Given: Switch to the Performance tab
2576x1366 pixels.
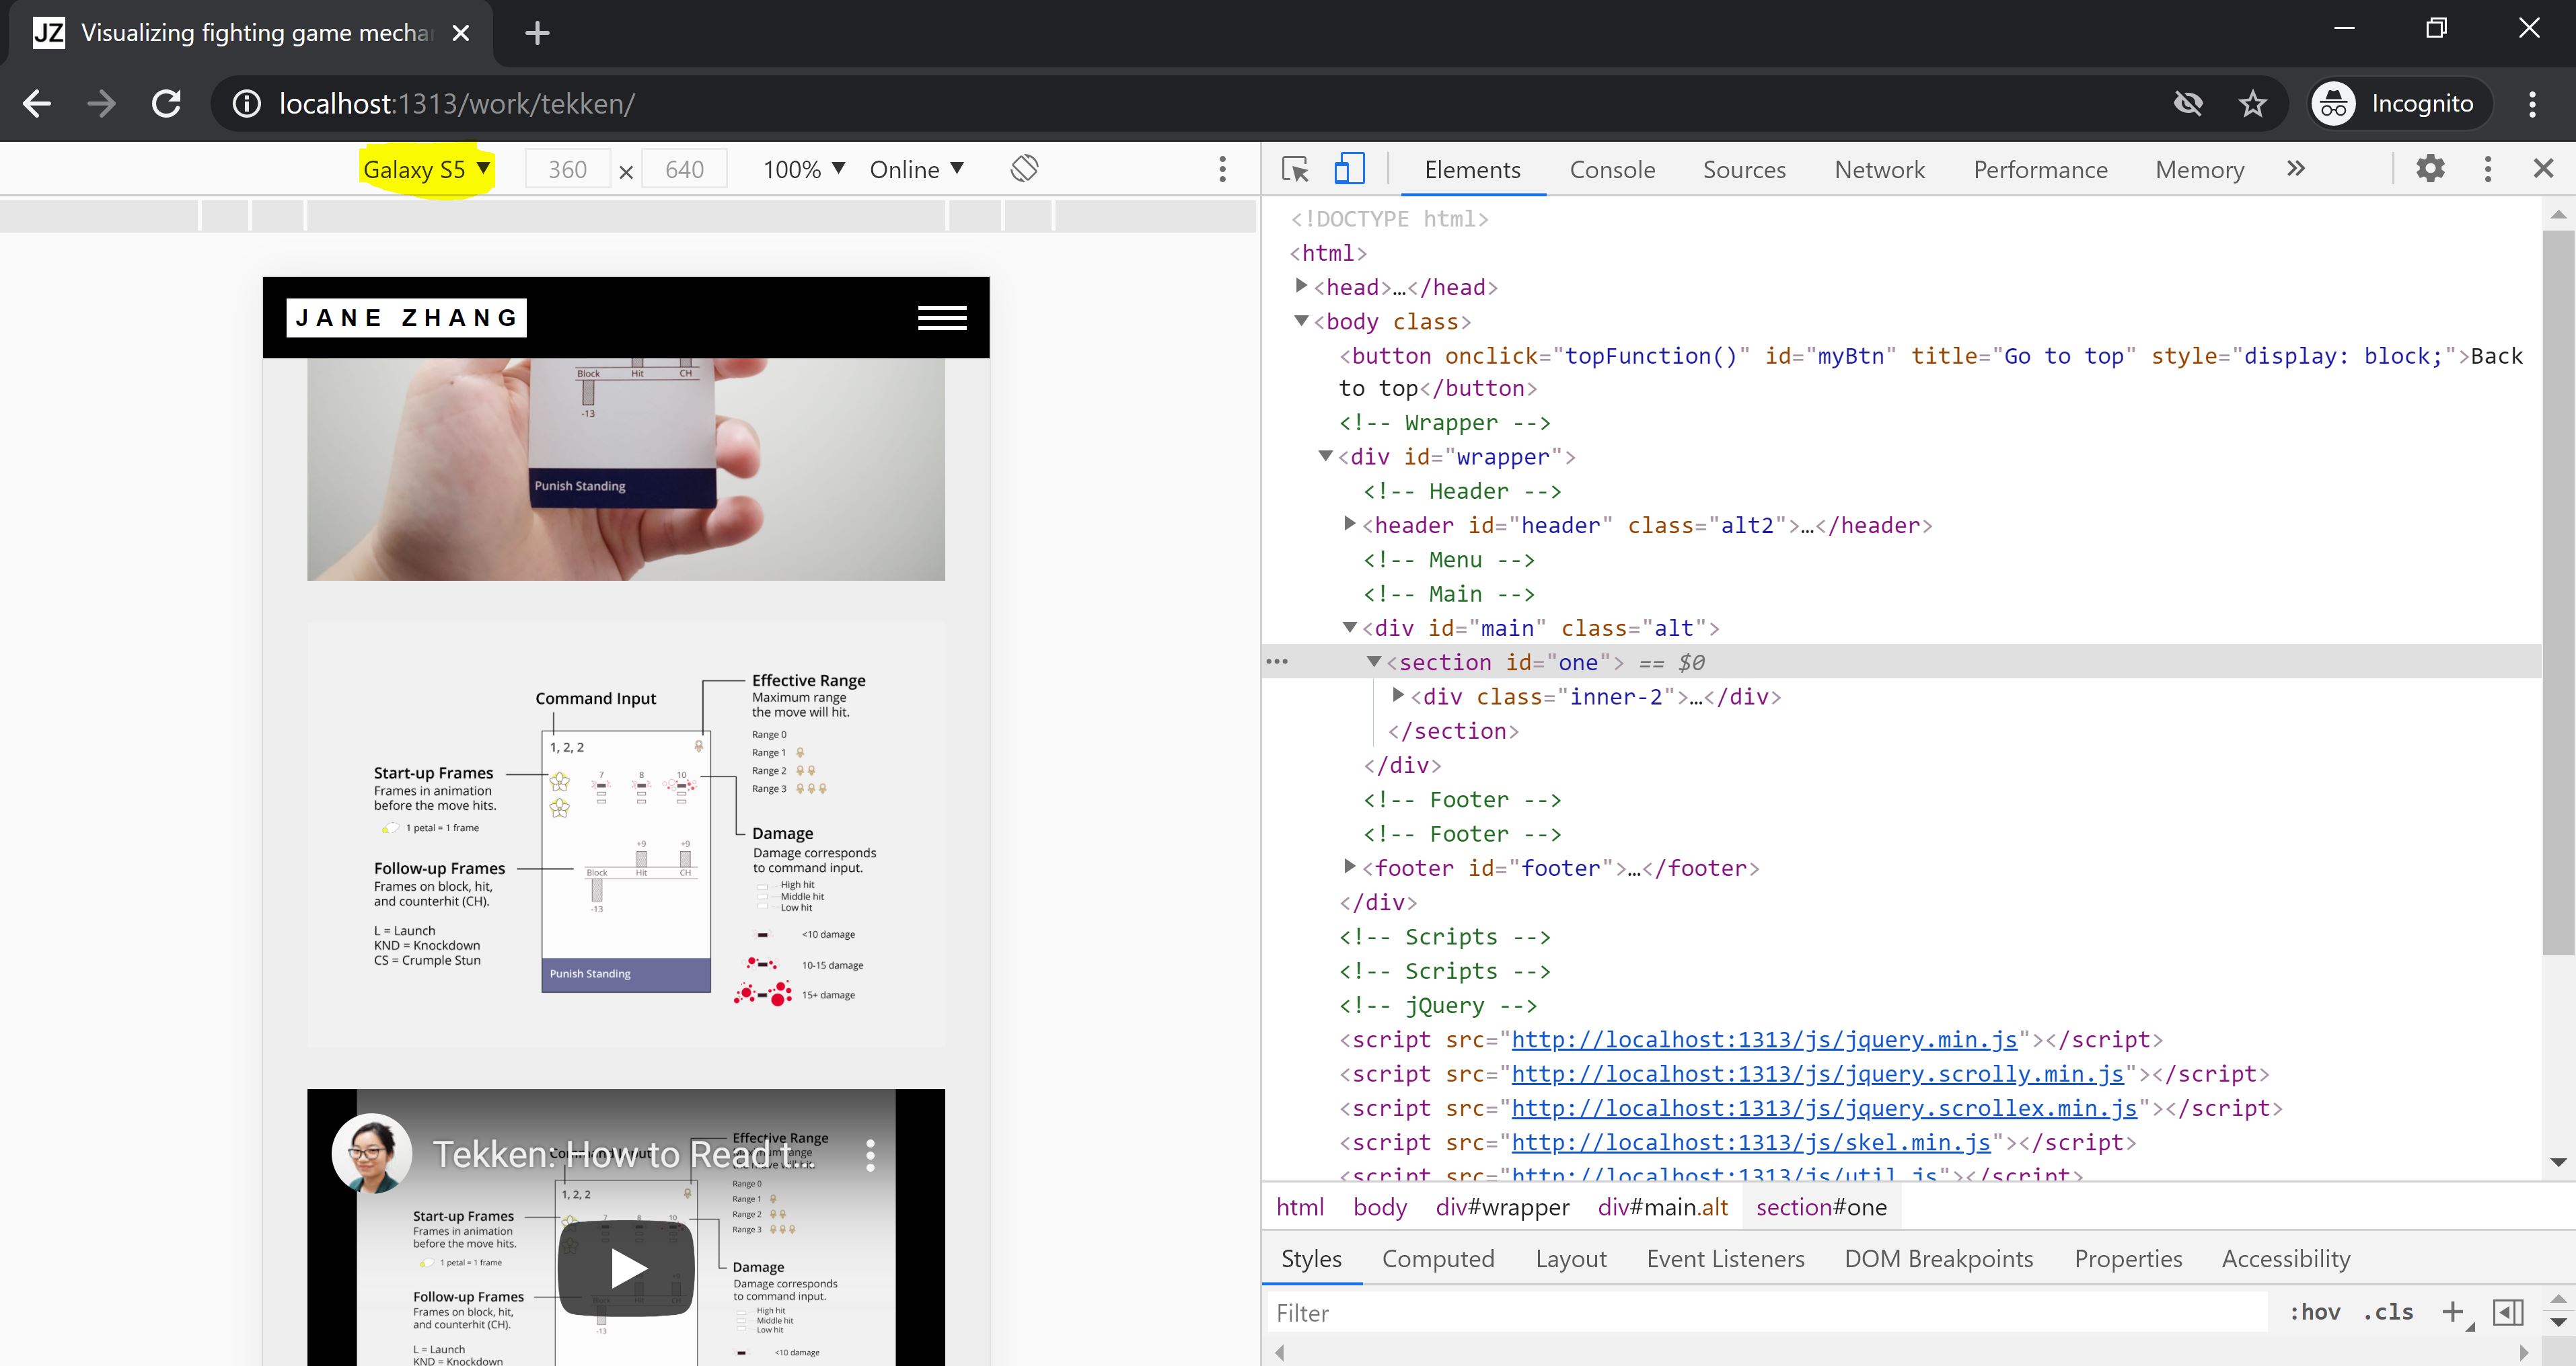Looking at the screenshot, I should click(x=2040, y=169).
